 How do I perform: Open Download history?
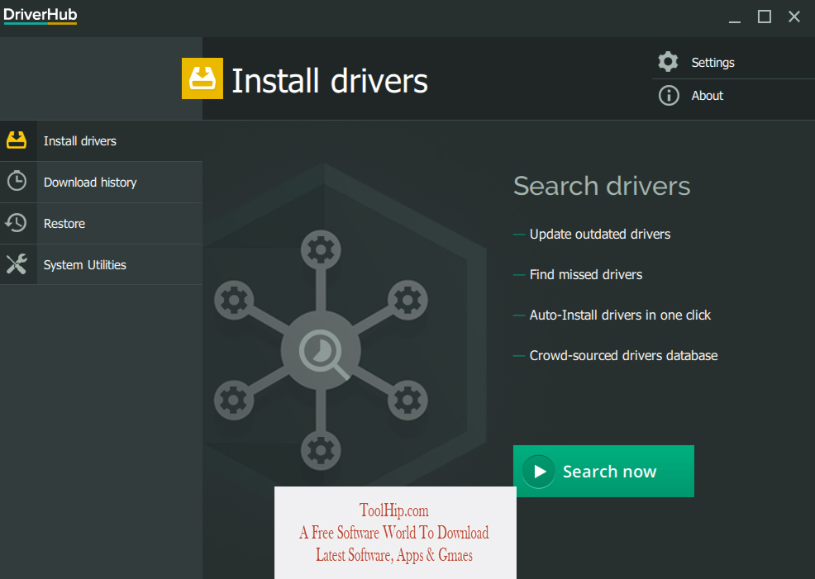click(x=102, y=183)
